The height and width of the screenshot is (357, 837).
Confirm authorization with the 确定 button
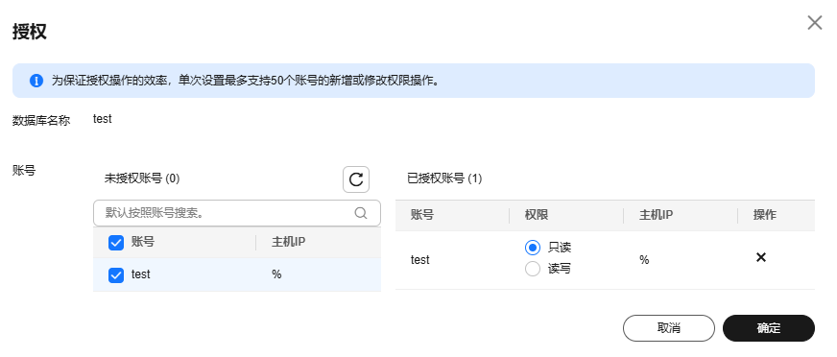coord(769,327)
